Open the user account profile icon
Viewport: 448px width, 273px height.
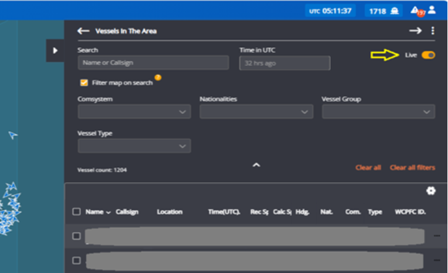[432, 11]
